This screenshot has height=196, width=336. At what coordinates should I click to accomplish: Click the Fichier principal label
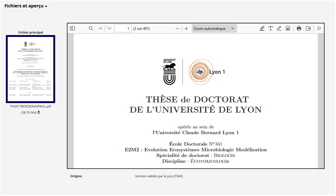pos(31,32)
